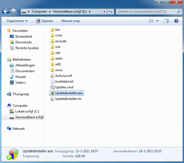Click Openen in the toolbar
Screen dimensions: 184x163
coord(45,21)
